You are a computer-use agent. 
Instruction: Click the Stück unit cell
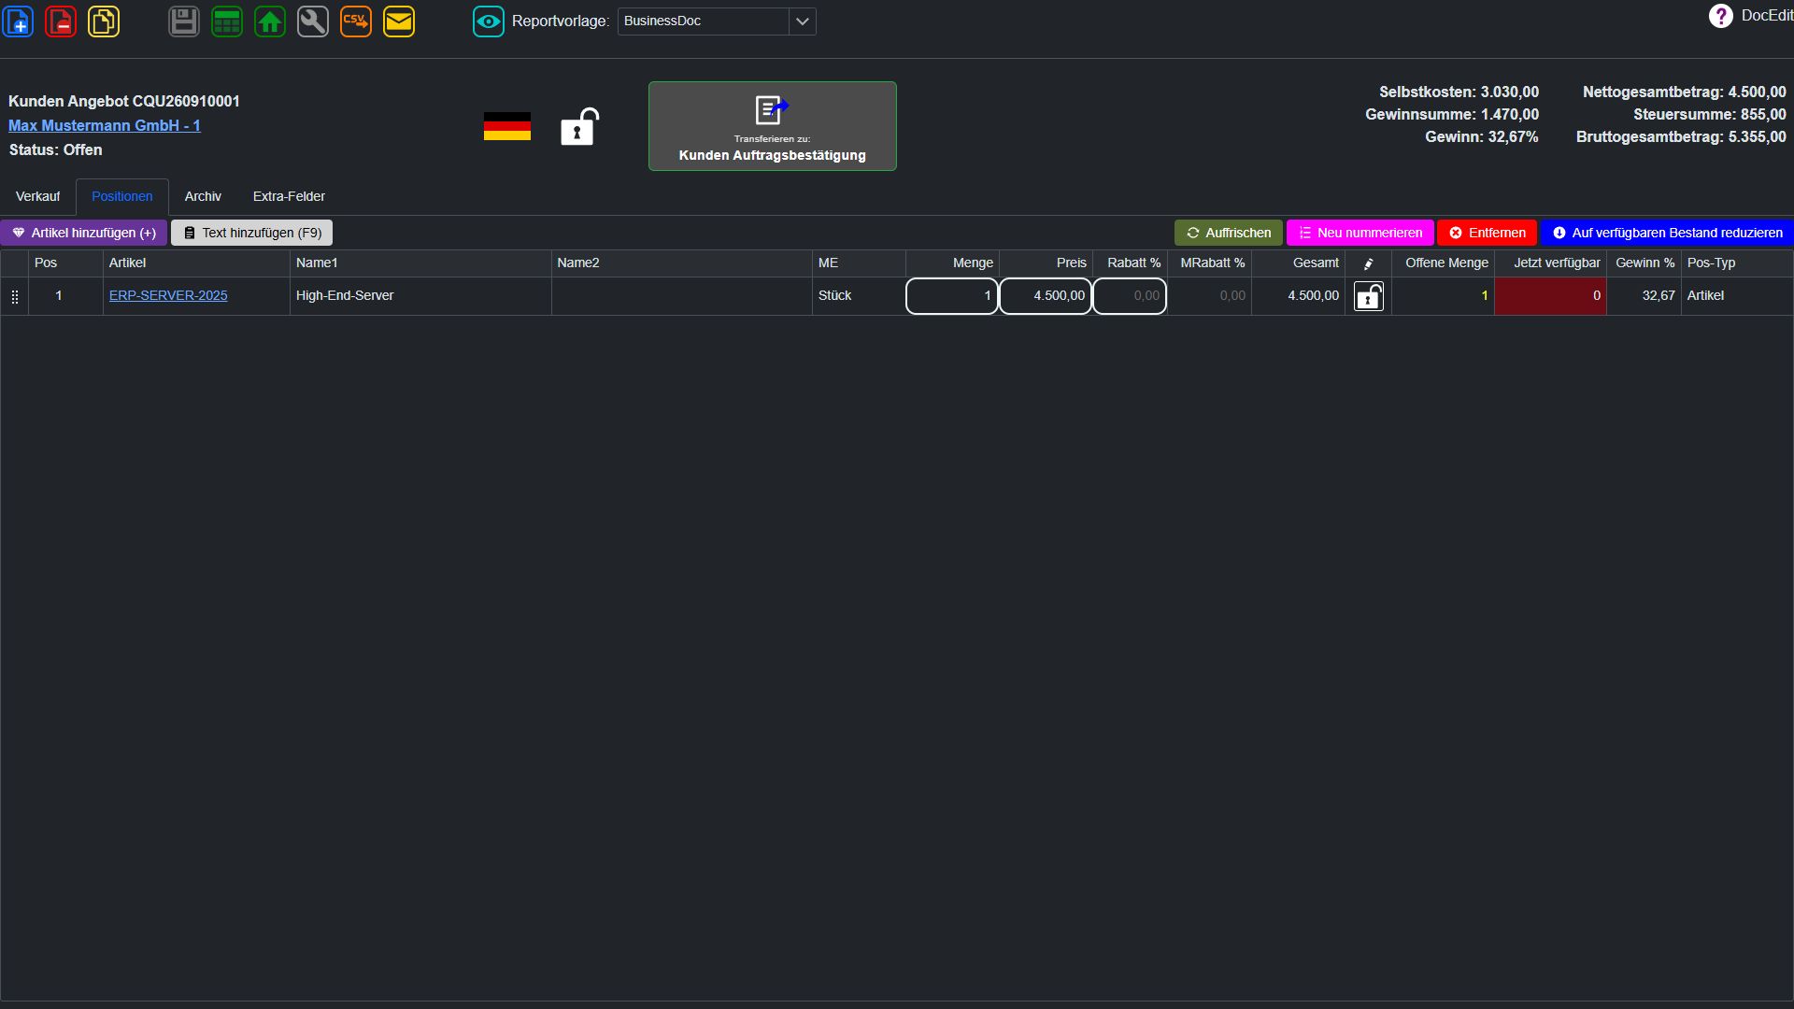pyautogui.click(x=860, y=296)
